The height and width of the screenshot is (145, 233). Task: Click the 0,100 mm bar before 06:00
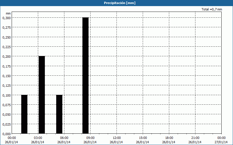tap(59, 114)
